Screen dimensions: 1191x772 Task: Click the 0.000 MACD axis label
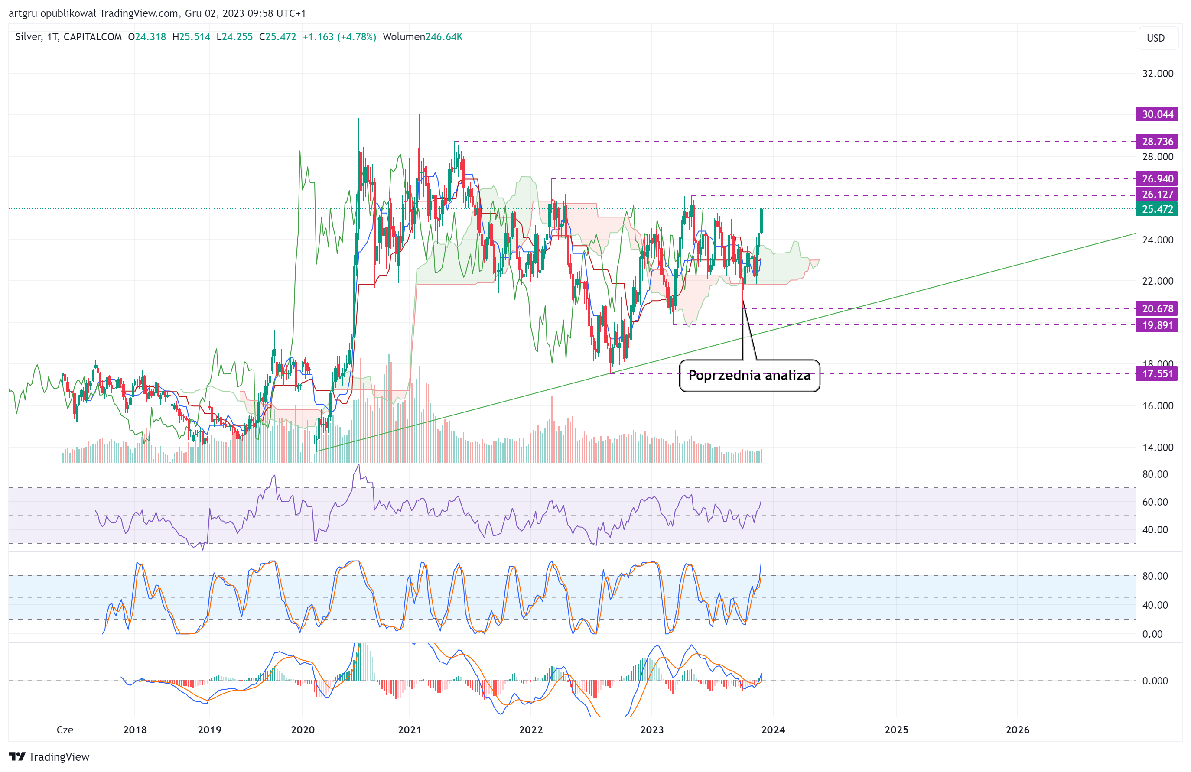click(x=1155, y=681)
